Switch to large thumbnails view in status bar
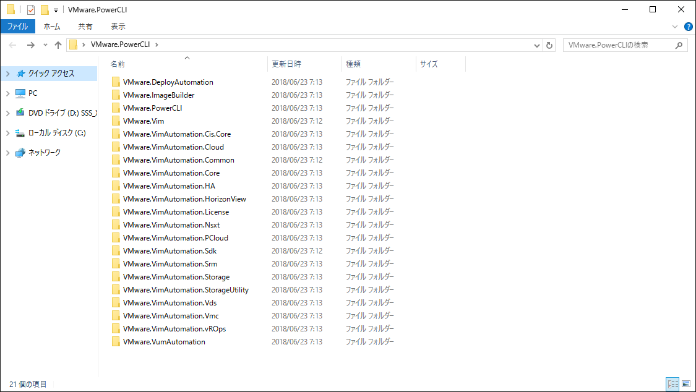The height and width of the screenshot is (392, 696). (x=687, y=385)
